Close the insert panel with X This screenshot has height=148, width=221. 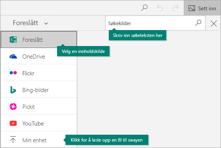coord(213,23)
